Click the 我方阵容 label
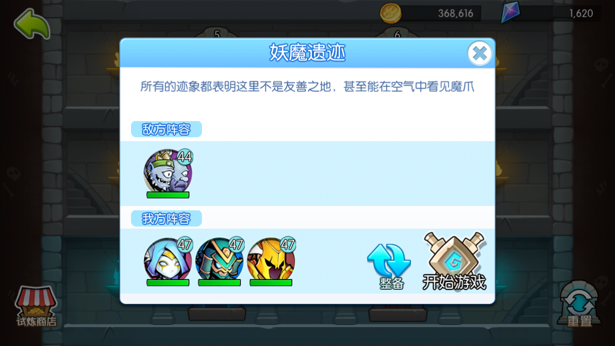Image resolution: width=615 pixels, height=346 pixels. coord(166,218)
